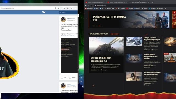The image size is (176, 99).
Task: Open the YouTube bookmark
Action: click(130, 9)
